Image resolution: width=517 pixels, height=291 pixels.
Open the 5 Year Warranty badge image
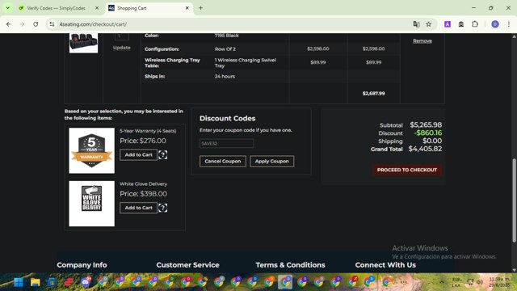(x=91, y=150)
